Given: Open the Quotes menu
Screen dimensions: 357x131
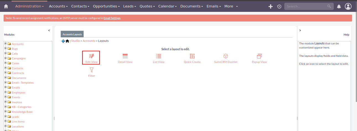Looking at the screenshot, I should 147,6.
